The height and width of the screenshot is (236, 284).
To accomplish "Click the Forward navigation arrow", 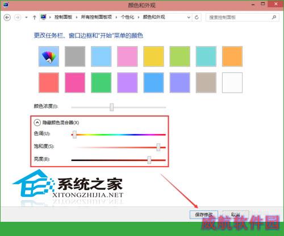I will point(18,18).
